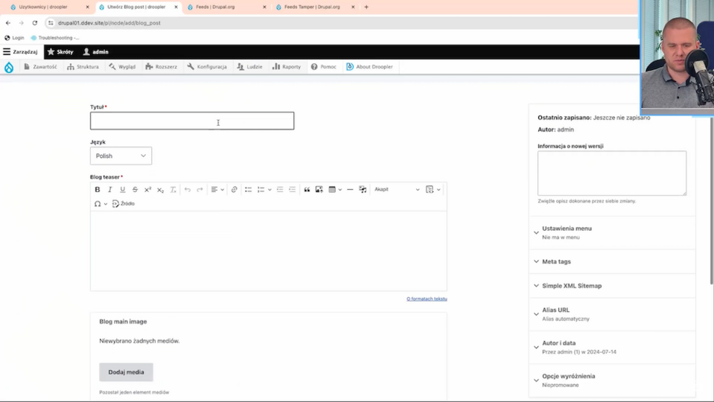Click the Drupal drop home icon

[x=9, y=68]
